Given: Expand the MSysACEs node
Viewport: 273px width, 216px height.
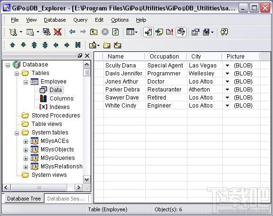Looking at the screenshot, I should [26, 141].
